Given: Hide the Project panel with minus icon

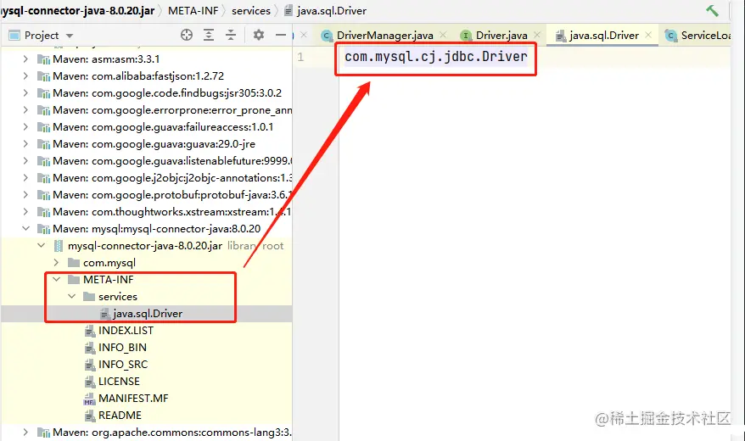Looking at the screenshot, I should (x=281, y=35).
